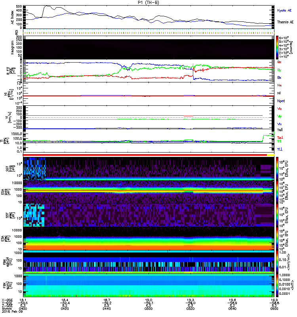The width and height of the screenshot is (297, 317).
Task: Click the "<|nT|>" color bar label
Action: click(x=292, y=285)
